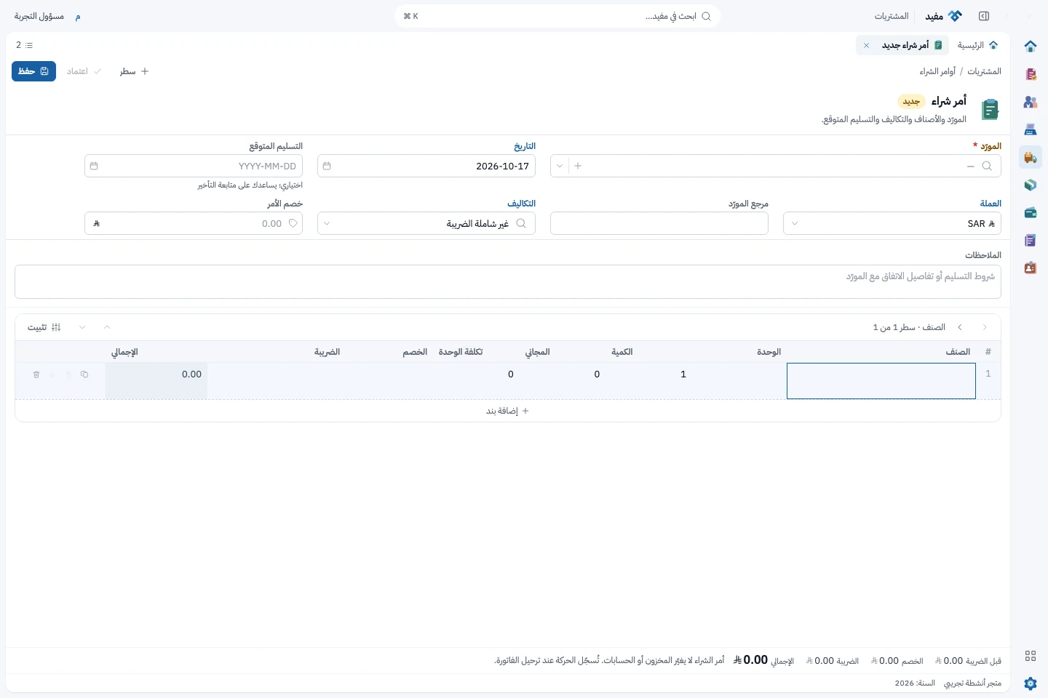Open the box inventory sidebar module
This screenshot has width=1048, height=698.
[x=1031, y=185]
